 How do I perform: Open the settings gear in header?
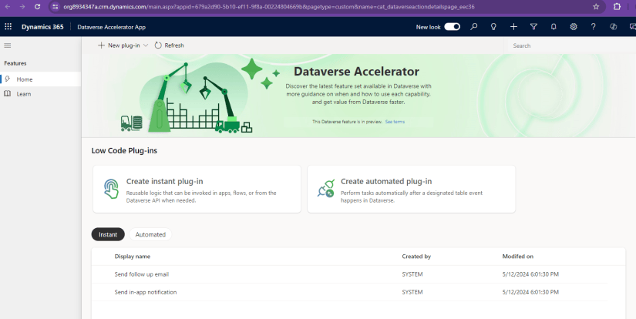(574, 27)
